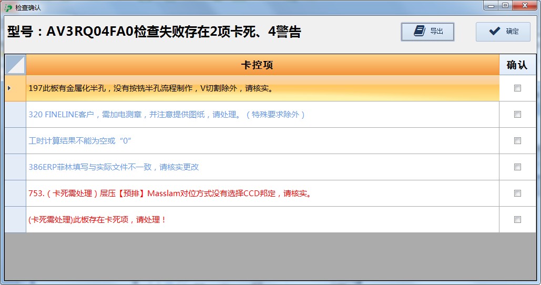Select row (卡死需处理)此板存在卡死项
The width and height of the screenshot is (541, 285).
(262, 219)
